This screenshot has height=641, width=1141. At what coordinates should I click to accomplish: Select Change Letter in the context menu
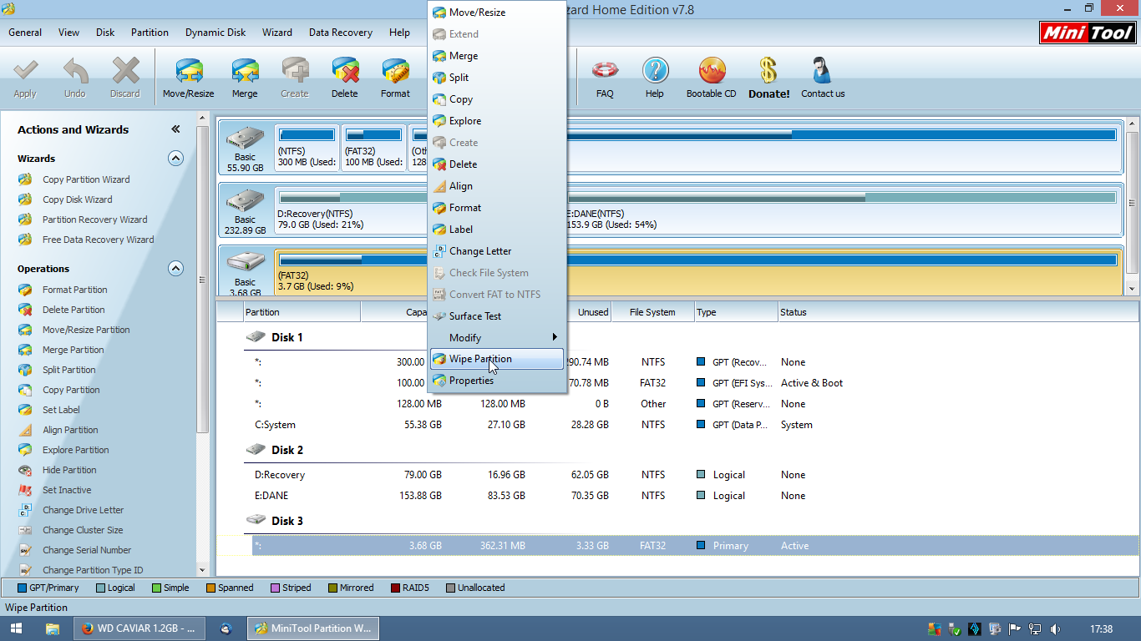496,250
